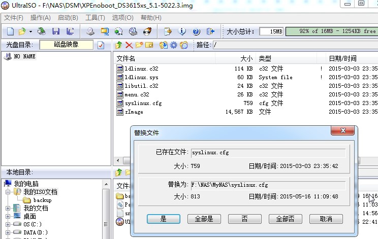Click the local tree scrollbar up arrow
The width and height of the screenshot is (378, 239).
pos(106,184)
